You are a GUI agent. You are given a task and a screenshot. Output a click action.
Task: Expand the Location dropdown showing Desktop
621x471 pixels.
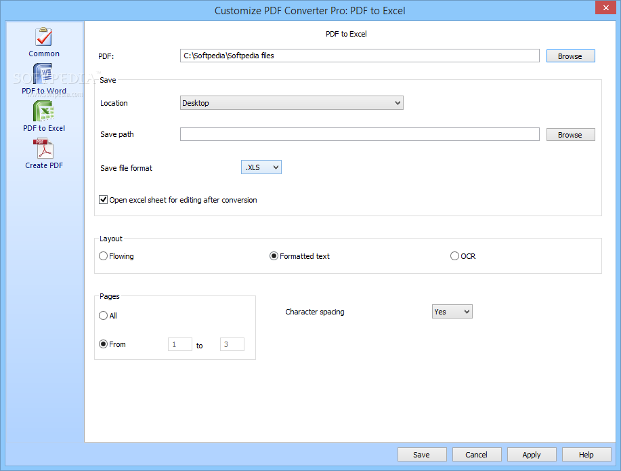coord(291,103)
